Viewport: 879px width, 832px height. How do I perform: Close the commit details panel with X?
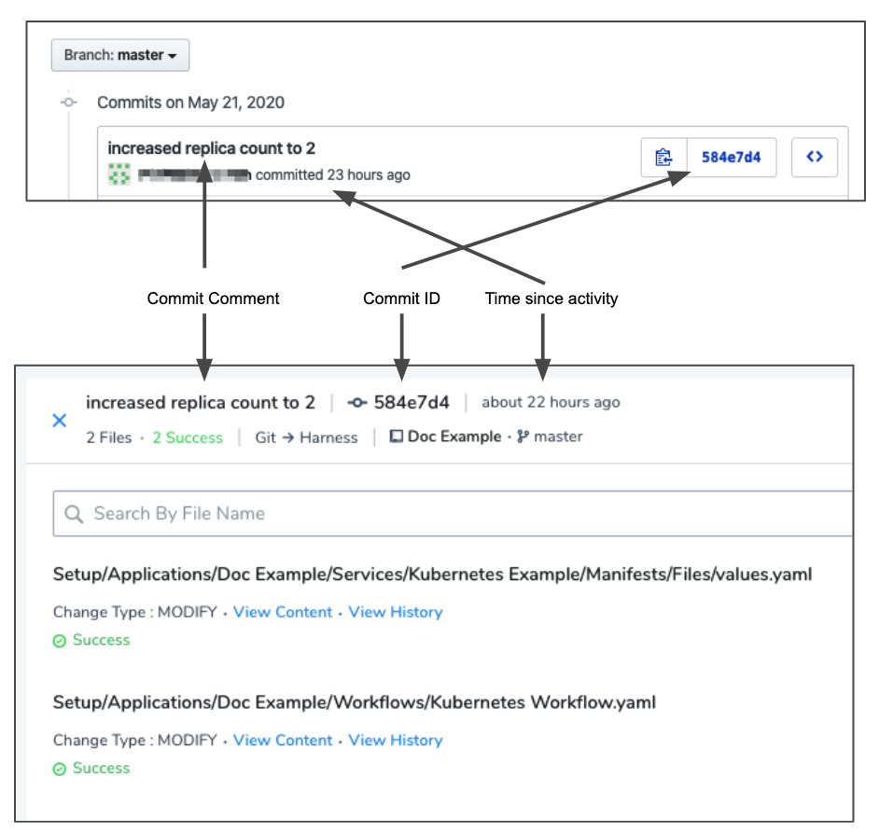60,421
